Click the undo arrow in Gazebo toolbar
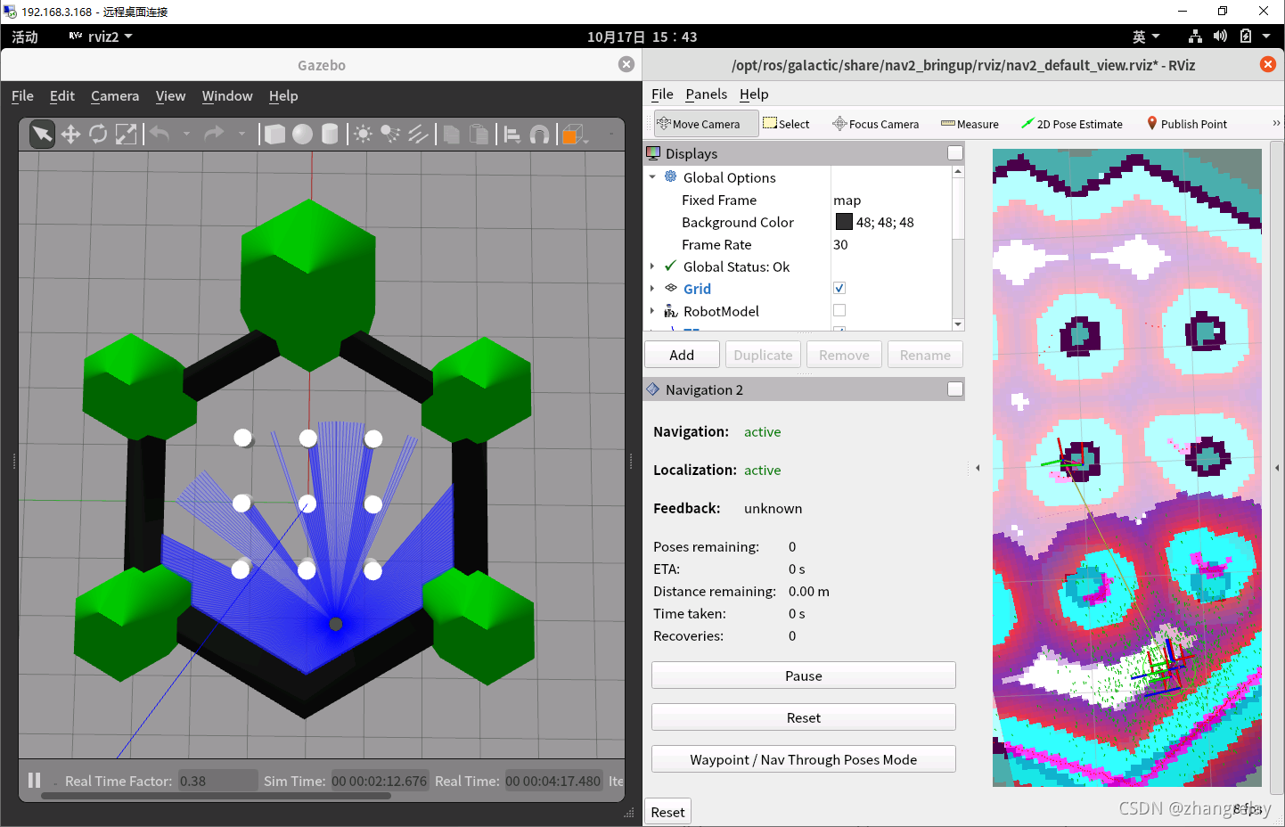 [x=160, y=134]
